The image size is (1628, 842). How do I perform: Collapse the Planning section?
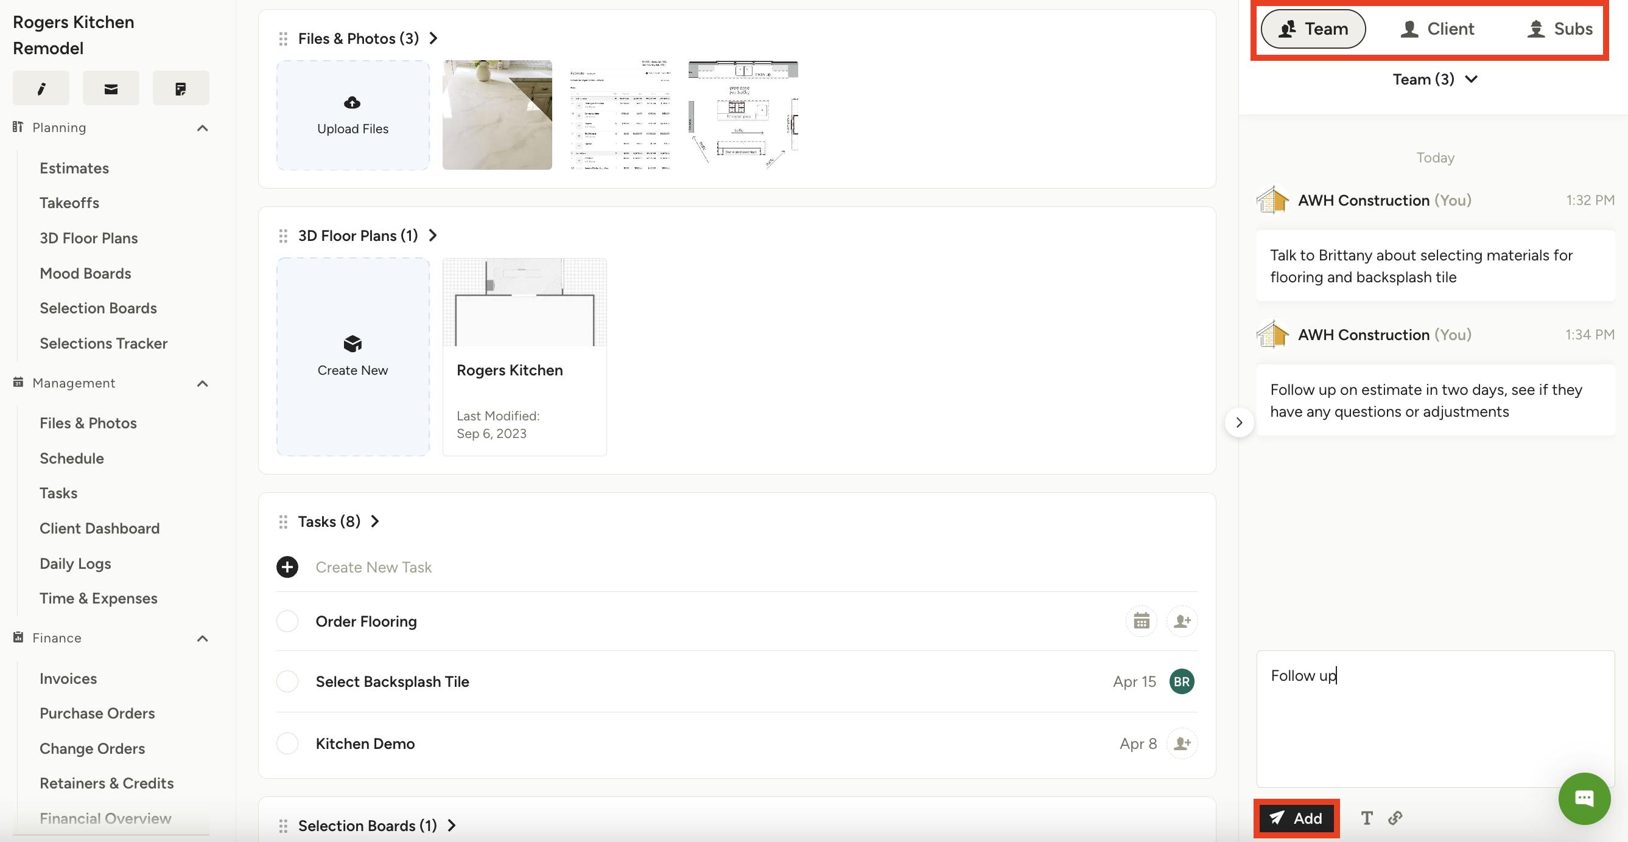coord(202,127)
